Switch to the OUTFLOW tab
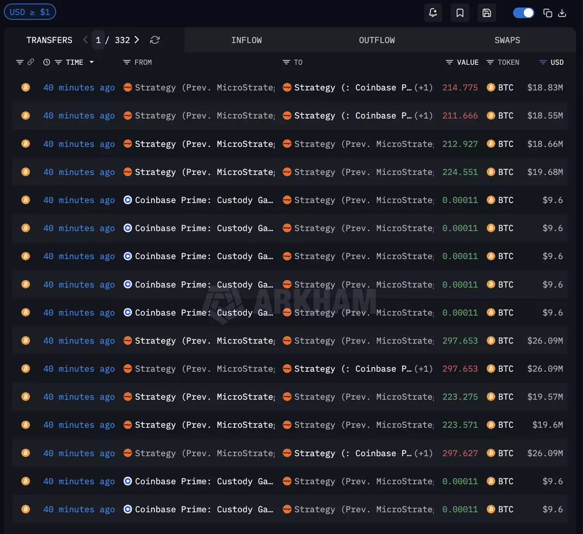The height and width of the screenshot is (534, 583). tap(377, 40)
